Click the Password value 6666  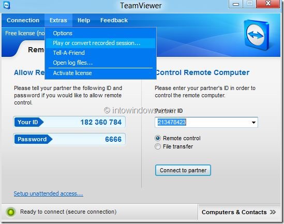pyautogui.click(x=113, y=139)
